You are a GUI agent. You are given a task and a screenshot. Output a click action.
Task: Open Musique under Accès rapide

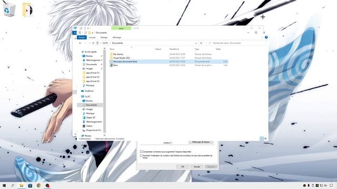(90, 85)
